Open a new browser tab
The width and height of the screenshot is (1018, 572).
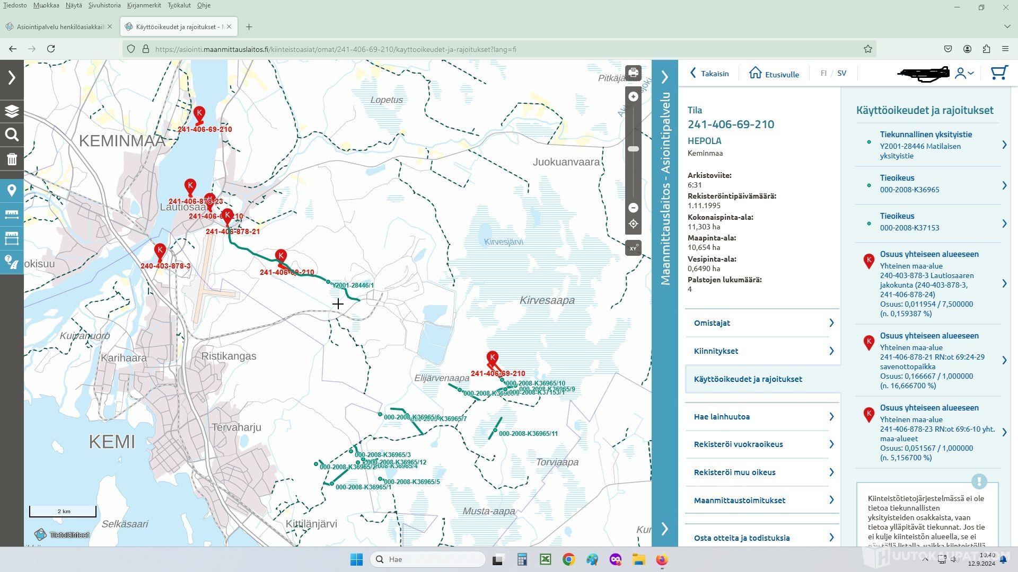pos(249,26)
